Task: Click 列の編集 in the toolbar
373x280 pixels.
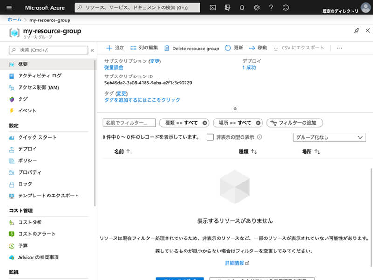Action: tap(144, 48)
